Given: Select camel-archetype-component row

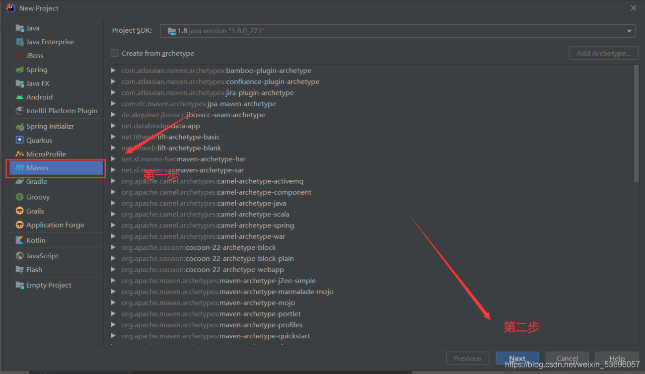Looking at the screenshot, I should coord(371,192).
